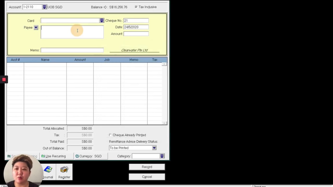Click the balance arrow icon
The height and width of the screenshot is (187, 333).
click(x=105, y=7)
